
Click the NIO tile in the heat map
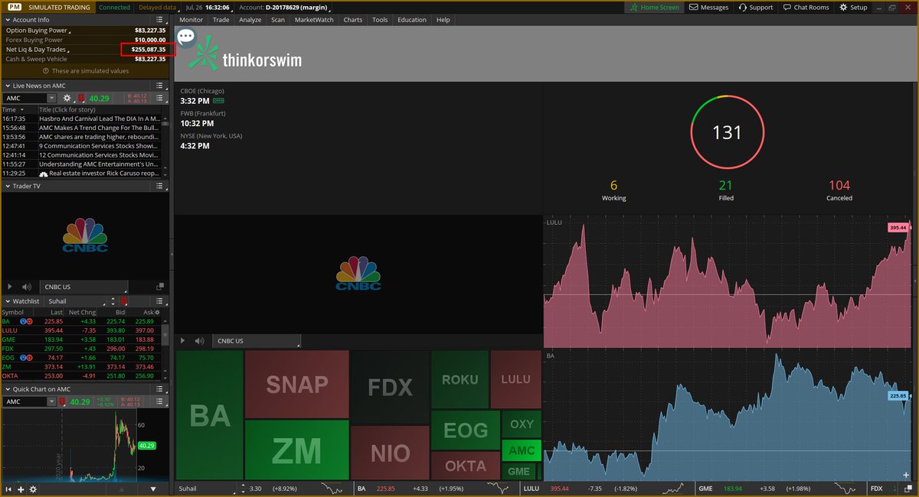point(390,453)
